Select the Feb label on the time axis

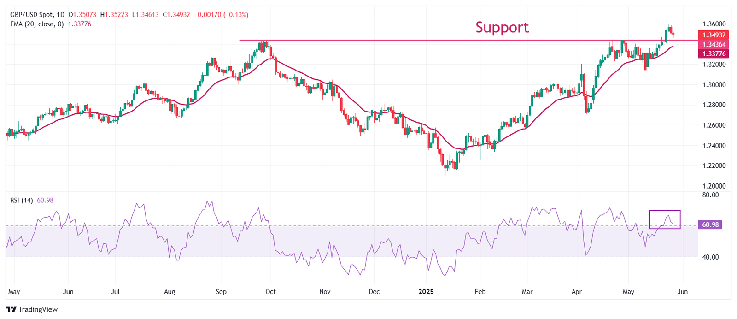(x=480, y=292)
